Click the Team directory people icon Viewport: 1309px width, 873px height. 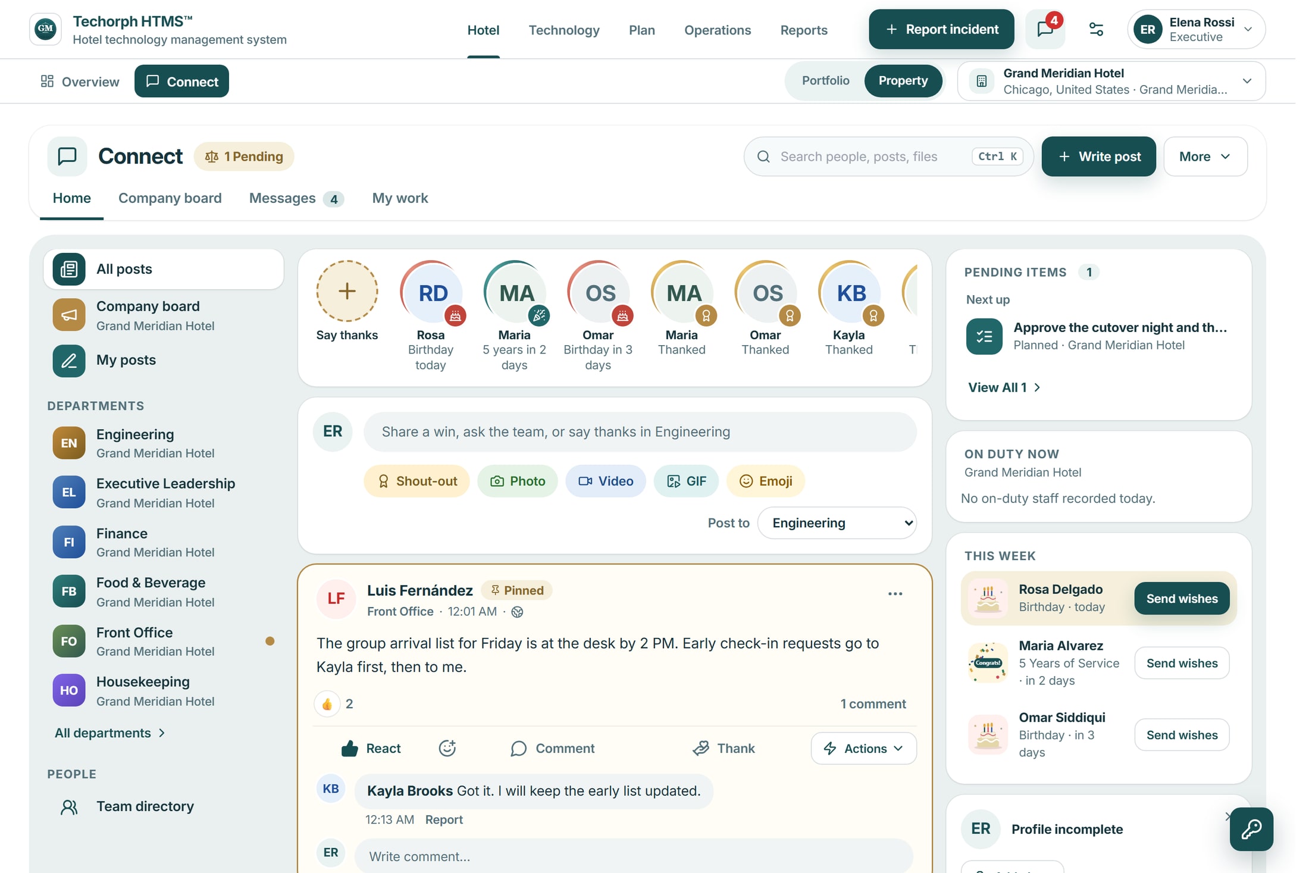pyautogui.click(x=69, y=807)
